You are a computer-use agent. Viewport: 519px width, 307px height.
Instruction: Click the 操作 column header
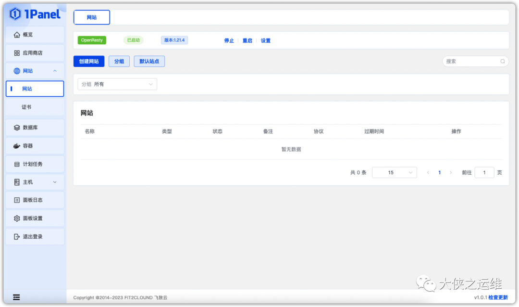click(456, 131)
